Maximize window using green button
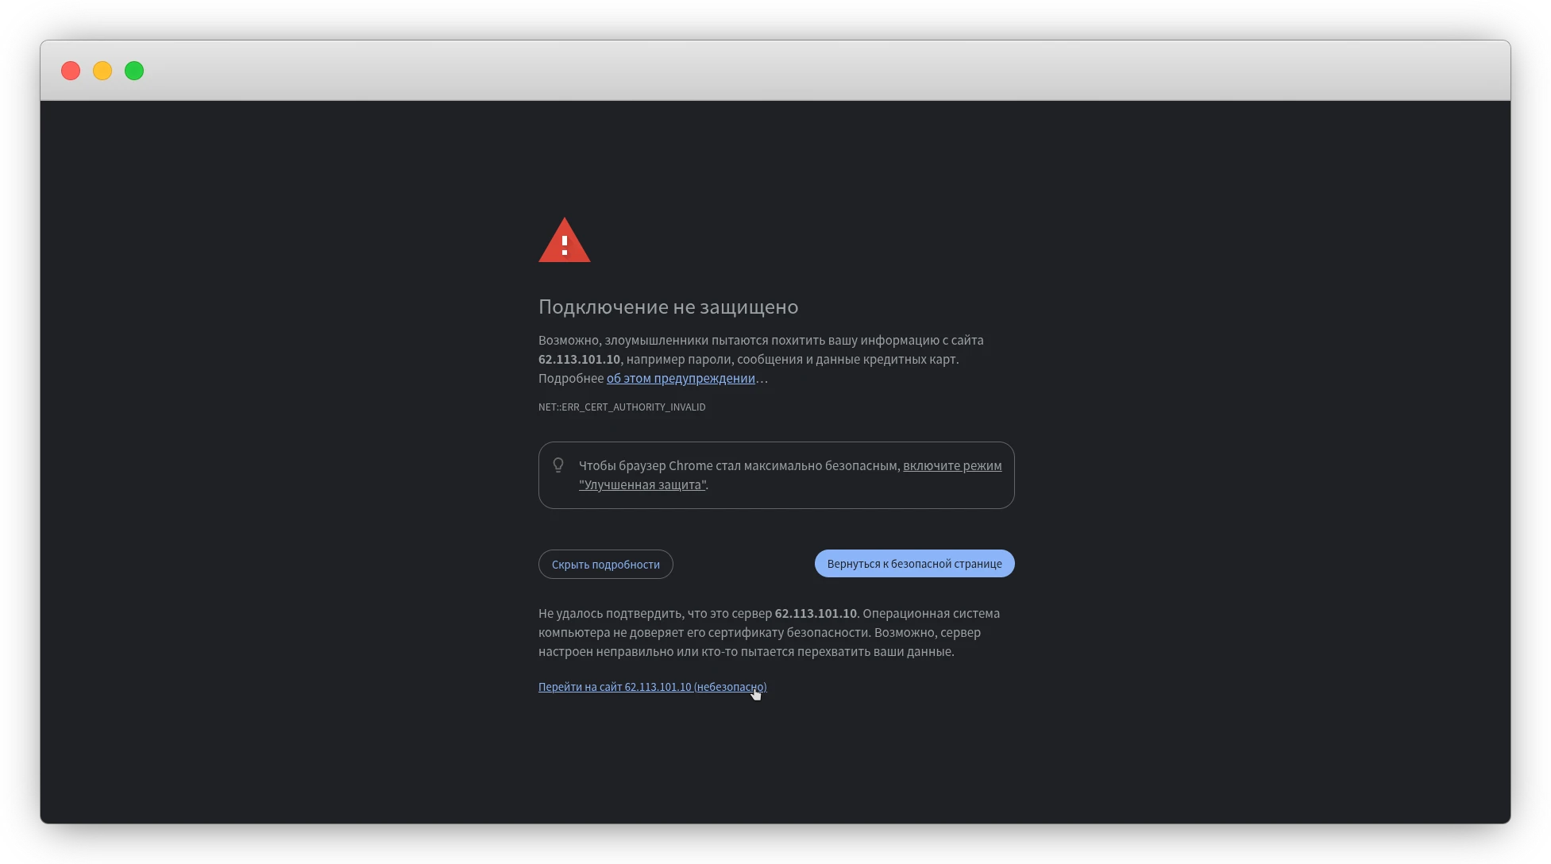This screenshot has height=864, width=1551. [x=134, y=71]
